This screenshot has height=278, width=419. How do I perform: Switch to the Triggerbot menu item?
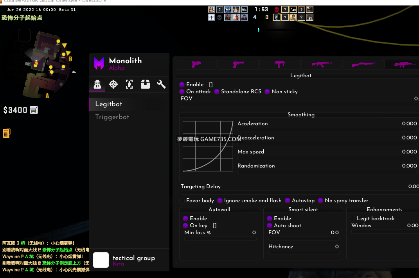(112, 117)
